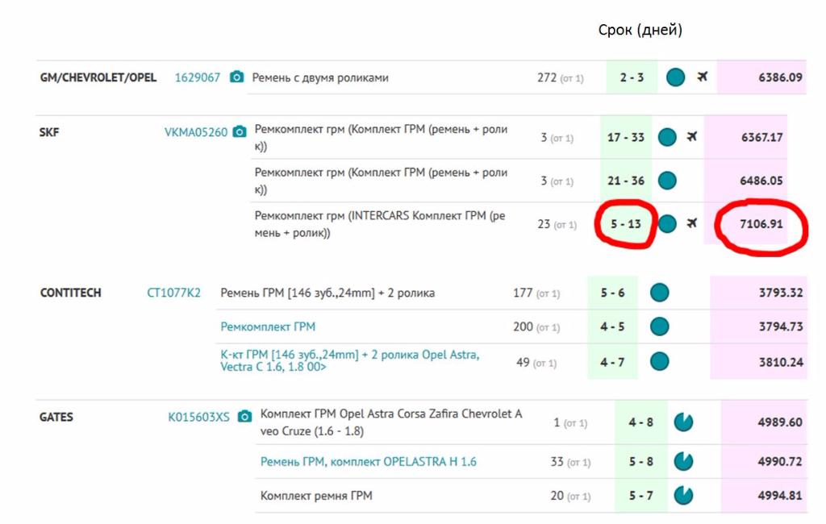Click the SKF brand name
826x524 pixels.
click(49, 131)
